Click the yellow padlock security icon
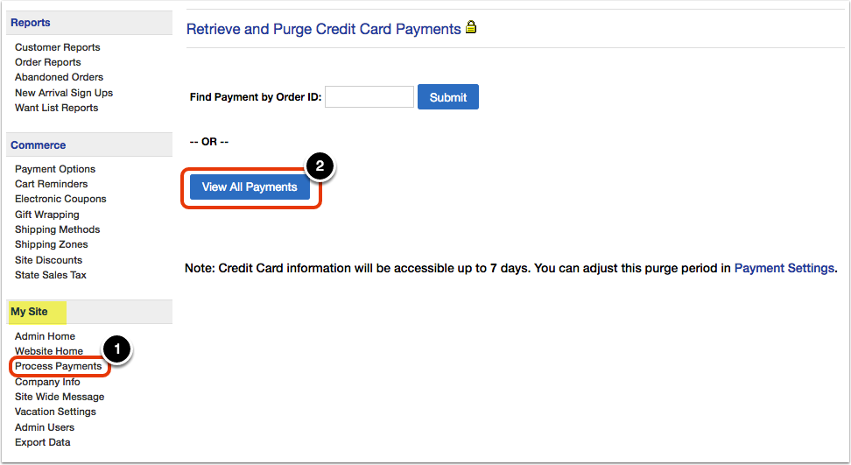 tap(471, 27)
